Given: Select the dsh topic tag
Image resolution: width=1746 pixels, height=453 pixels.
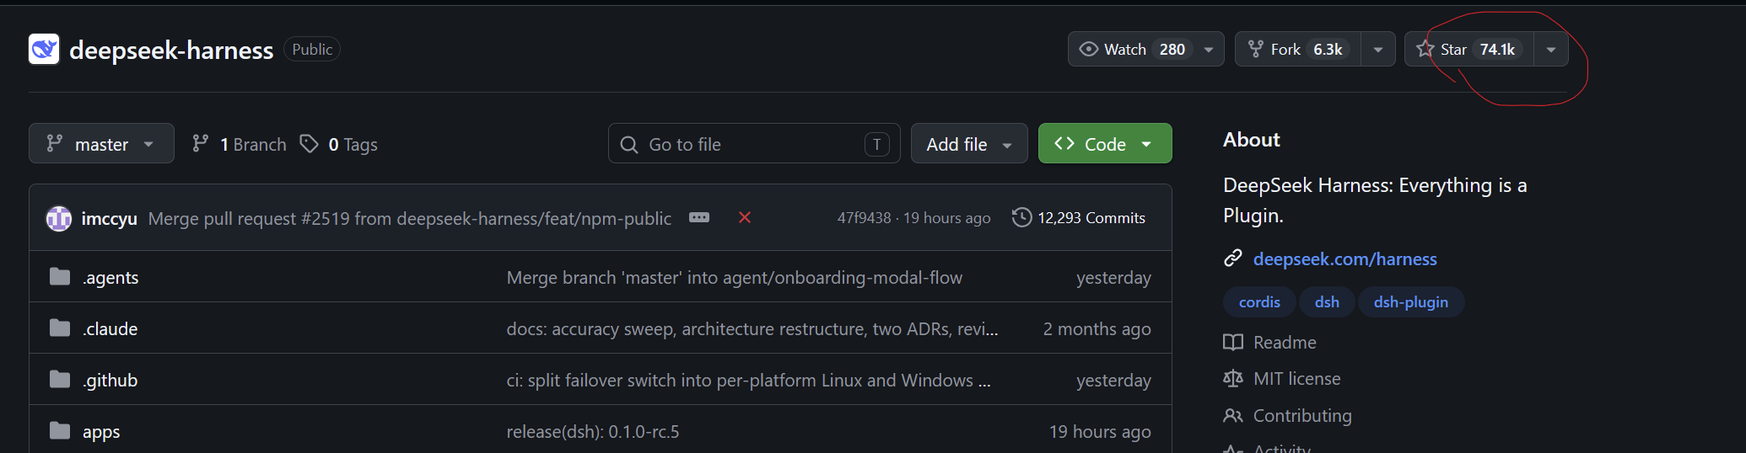Looking at the screenshot, I should pyautogui.click(x=1327, y=301).
